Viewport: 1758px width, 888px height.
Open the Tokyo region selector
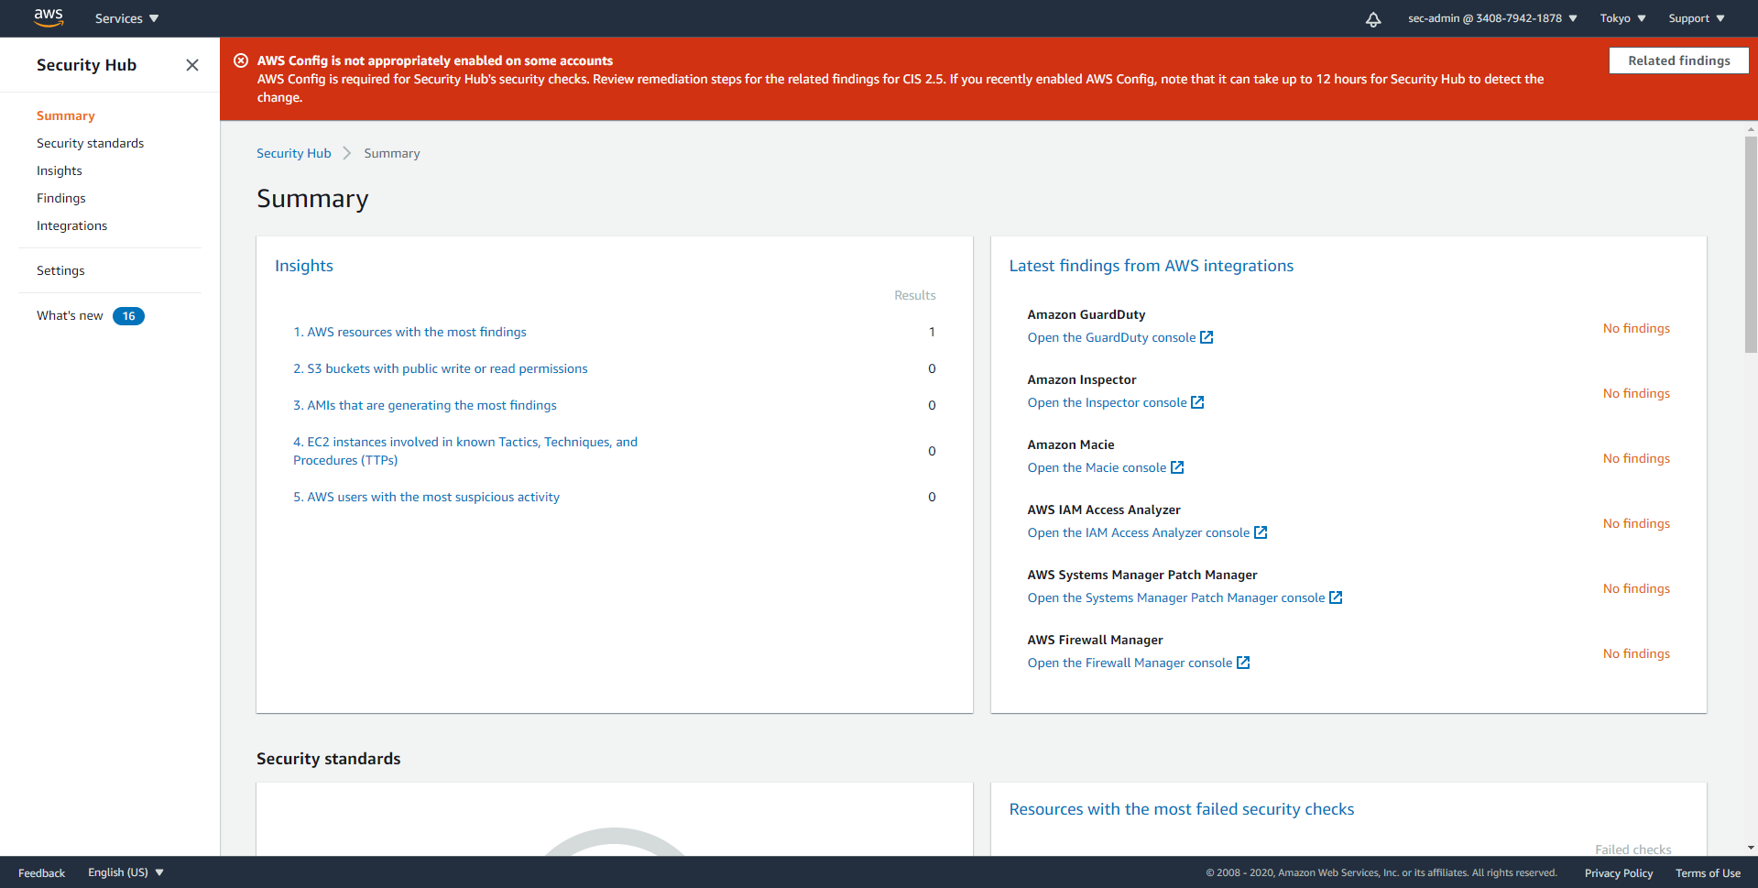(1622, 18)
